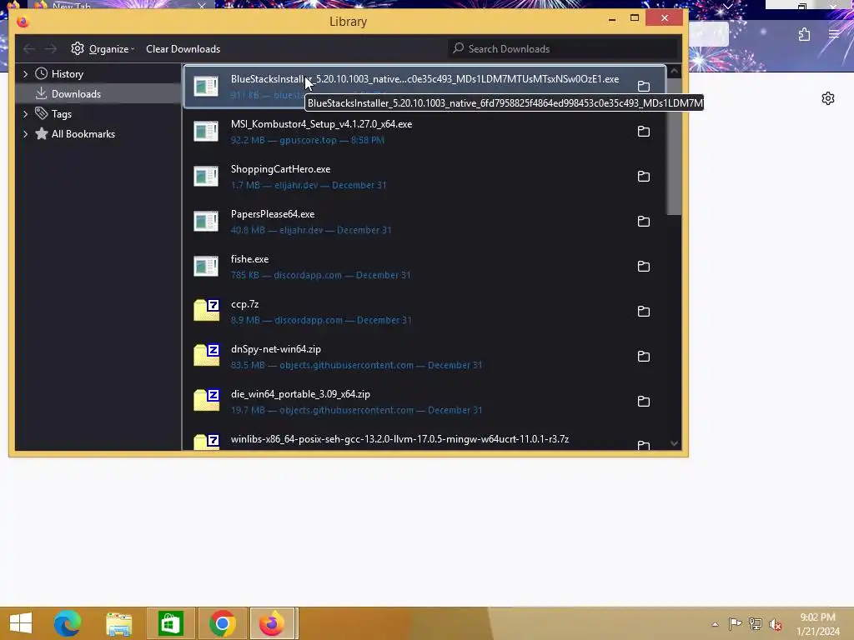Click the fishe.exe file icon

coord(206,266)
